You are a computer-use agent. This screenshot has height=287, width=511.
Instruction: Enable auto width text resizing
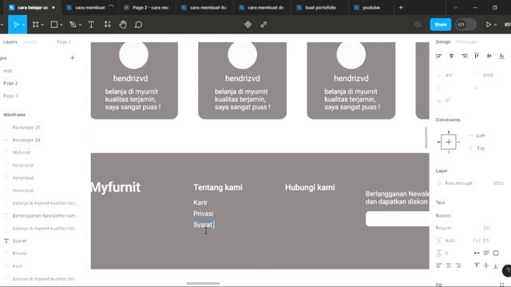[x=477, y=253]
